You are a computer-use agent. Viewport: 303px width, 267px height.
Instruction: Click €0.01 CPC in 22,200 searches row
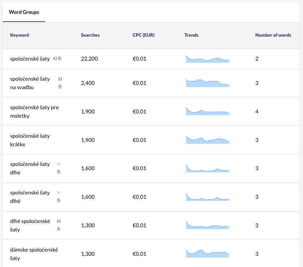coord(139,59)
